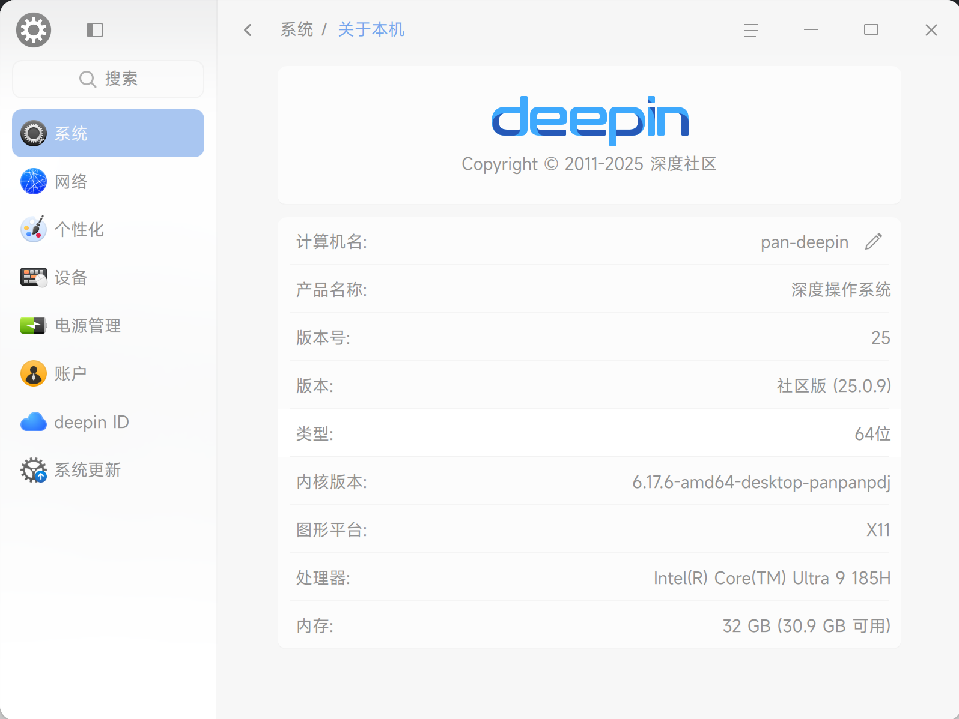Open the hamburger menu in title bar
The width and height of the screenshot is (959, 719).
(x=750, y=30)
